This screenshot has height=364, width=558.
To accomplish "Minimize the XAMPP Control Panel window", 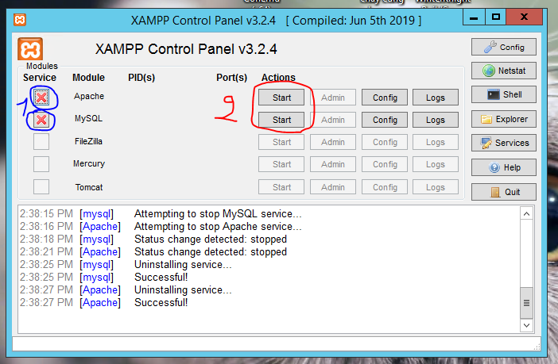I will pos(473,17).
